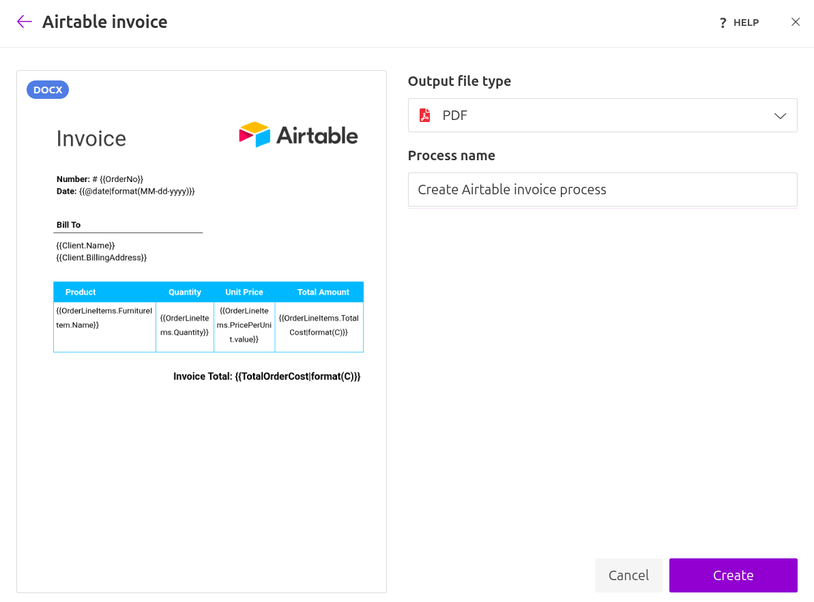814x602 pixels.
Task: Click the Airtable logo on the invoice
Action: click(x=298, y=134)
